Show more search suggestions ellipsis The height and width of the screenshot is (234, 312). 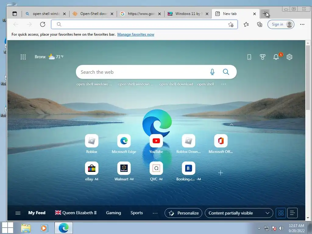(x=223, y=84)
